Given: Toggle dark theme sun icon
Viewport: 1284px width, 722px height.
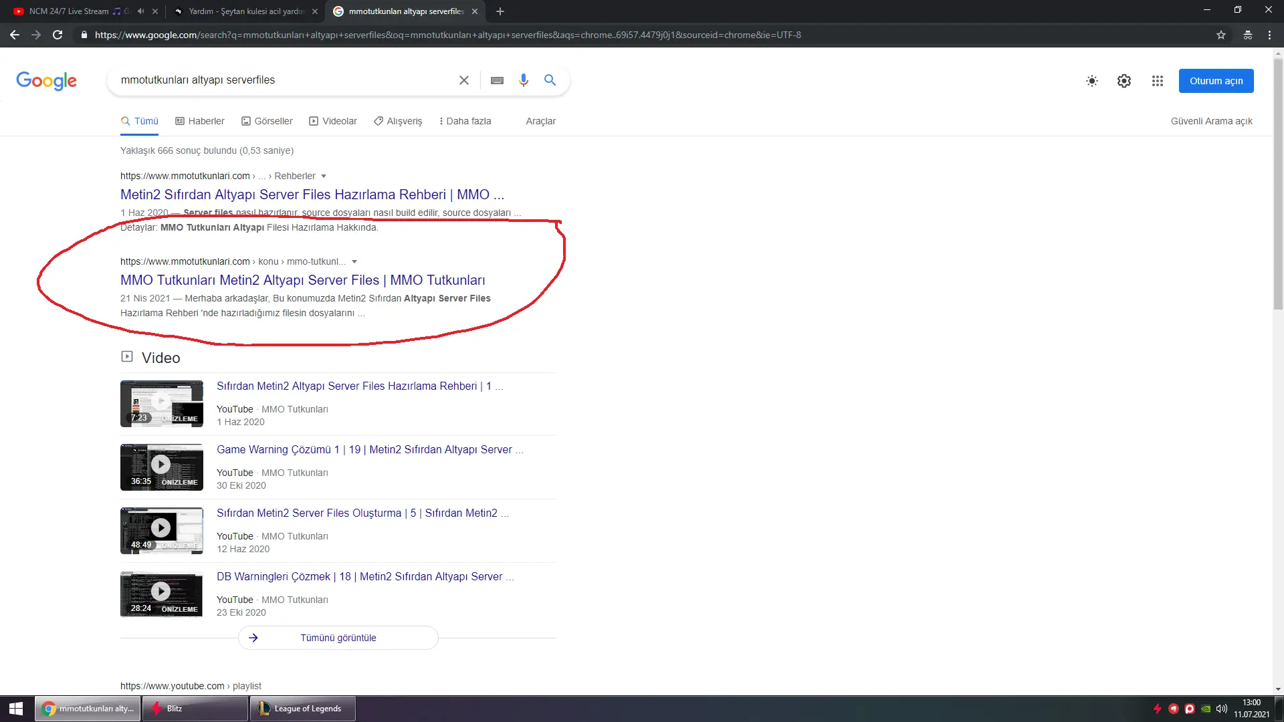Looking at the screenshot, I should [x=1092, y=81].
